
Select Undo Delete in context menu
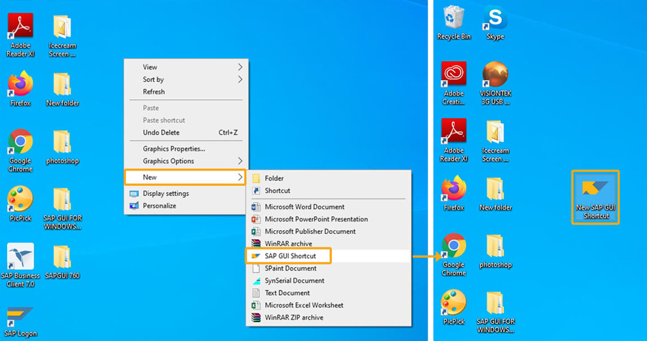tap(162, 133)
